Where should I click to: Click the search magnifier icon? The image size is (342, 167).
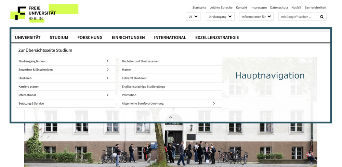(322, 17)
